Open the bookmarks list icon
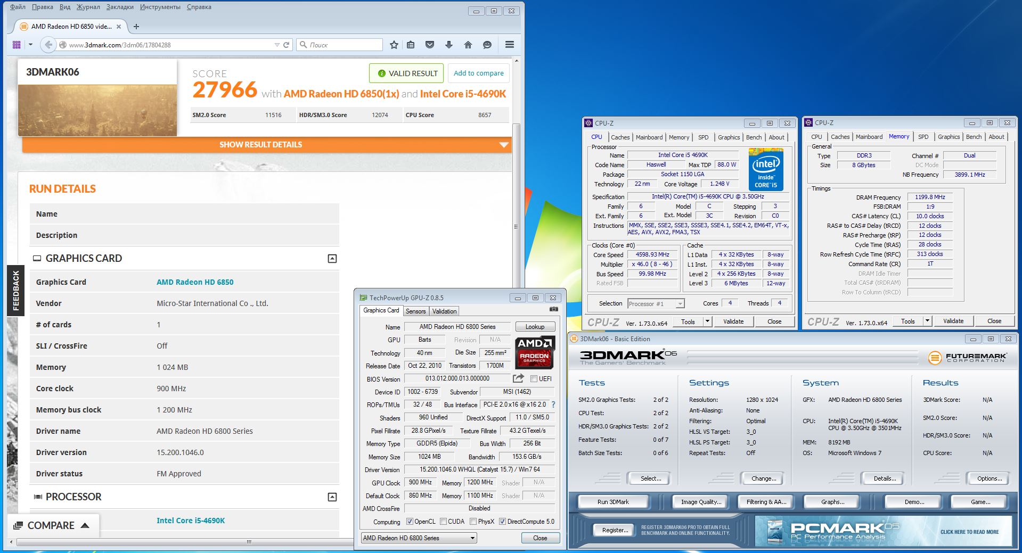The image size is (1022, 553). click(411, 45)
